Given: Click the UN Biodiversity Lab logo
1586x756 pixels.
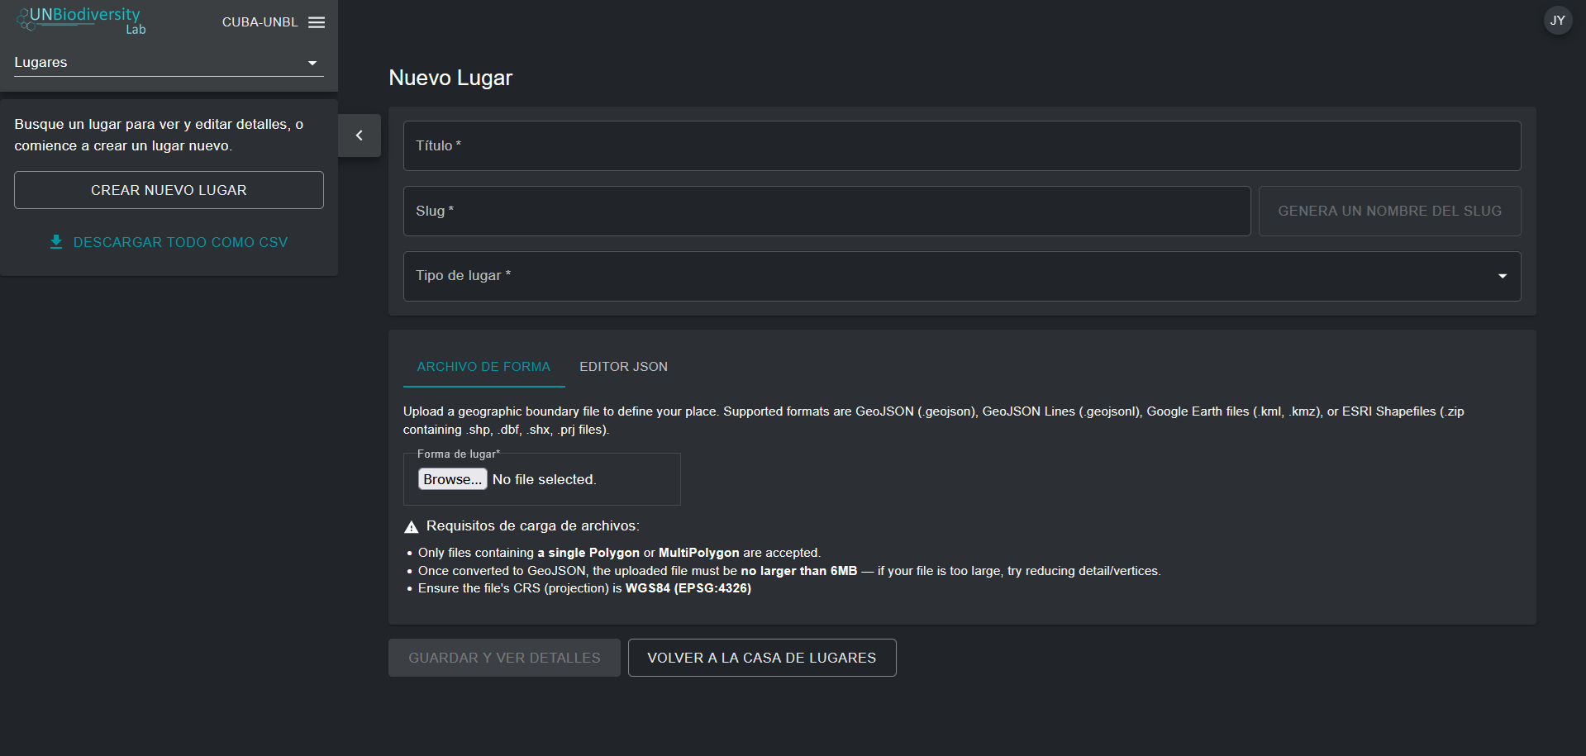Looking at the screenshot, I should [x=81, y=21].
